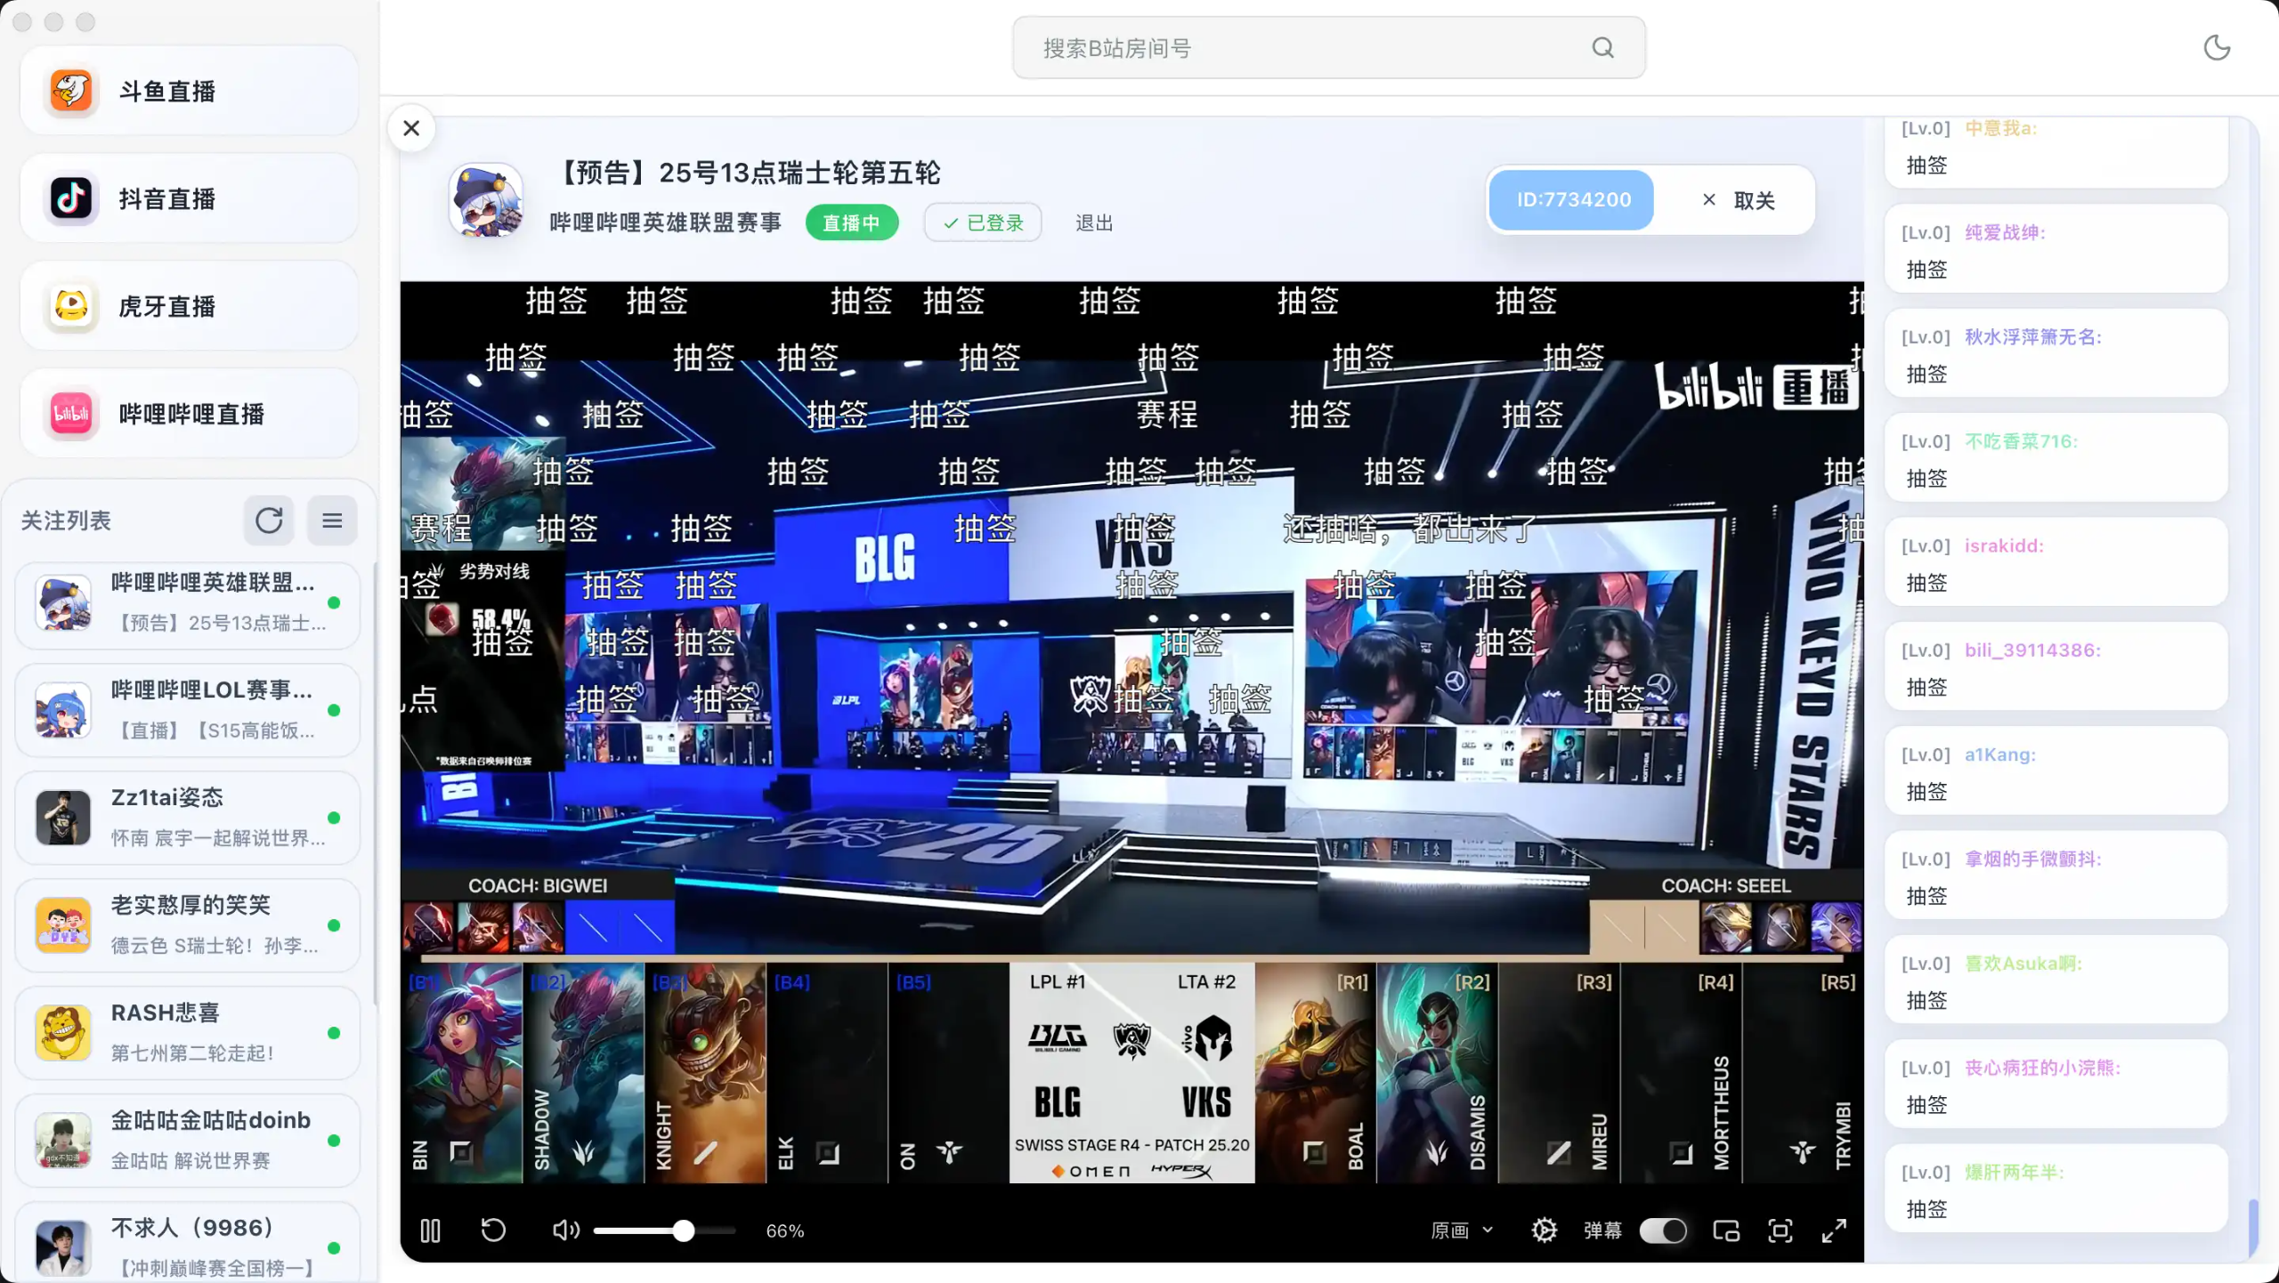
Task: Unfollow streamer with 取关 button
Action: point(1738,200)
